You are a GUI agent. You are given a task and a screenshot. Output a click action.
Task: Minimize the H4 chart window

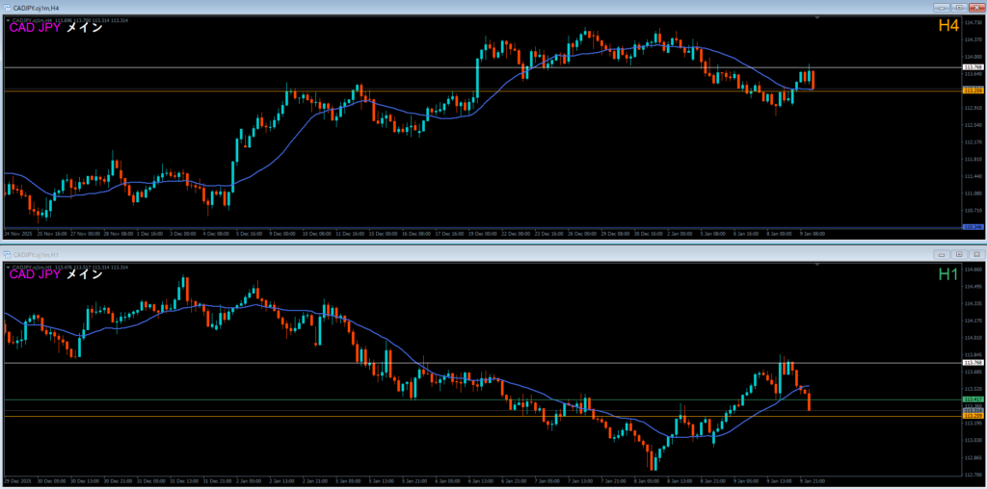[942, 9]
